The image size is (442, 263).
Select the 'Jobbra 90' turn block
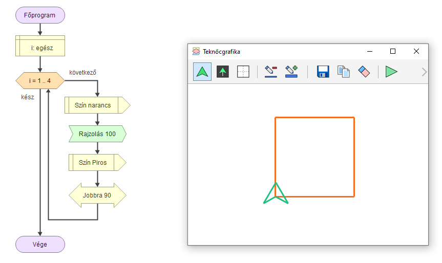click(x=97, y=195)
